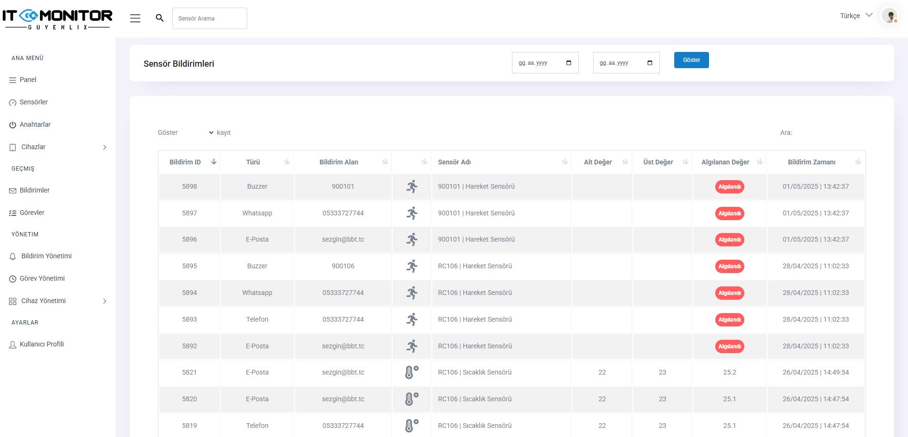Click the Algılandı badge in row 5897
The height and width of the screenshot is (437, 908).
coord(729,213)
